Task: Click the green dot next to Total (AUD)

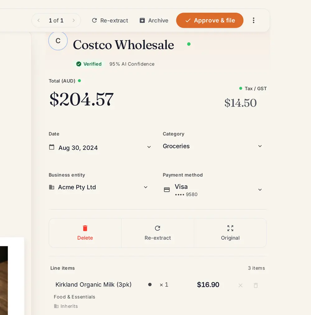Action: 79,81
